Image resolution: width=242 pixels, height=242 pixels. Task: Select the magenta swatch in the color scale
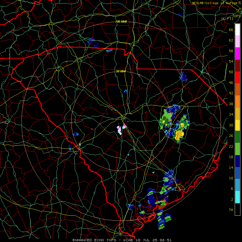[237, 54]
